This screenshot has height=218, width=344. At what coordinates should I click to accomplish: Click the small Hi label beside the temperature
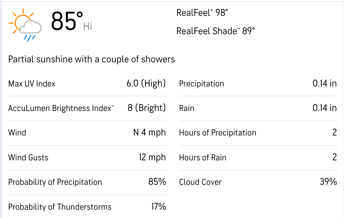point(88,26)
